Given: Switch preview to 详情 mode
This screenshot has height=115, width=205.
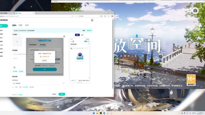Looking at the screenshot, I should click(x=77, y=35).
